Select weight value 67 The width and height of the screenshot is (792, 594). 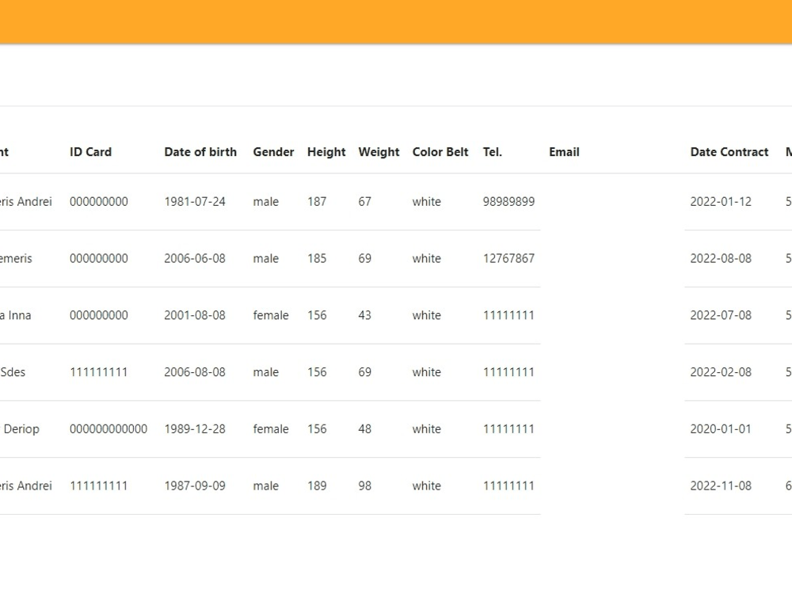pyautogui.click(x=364, y=201)
